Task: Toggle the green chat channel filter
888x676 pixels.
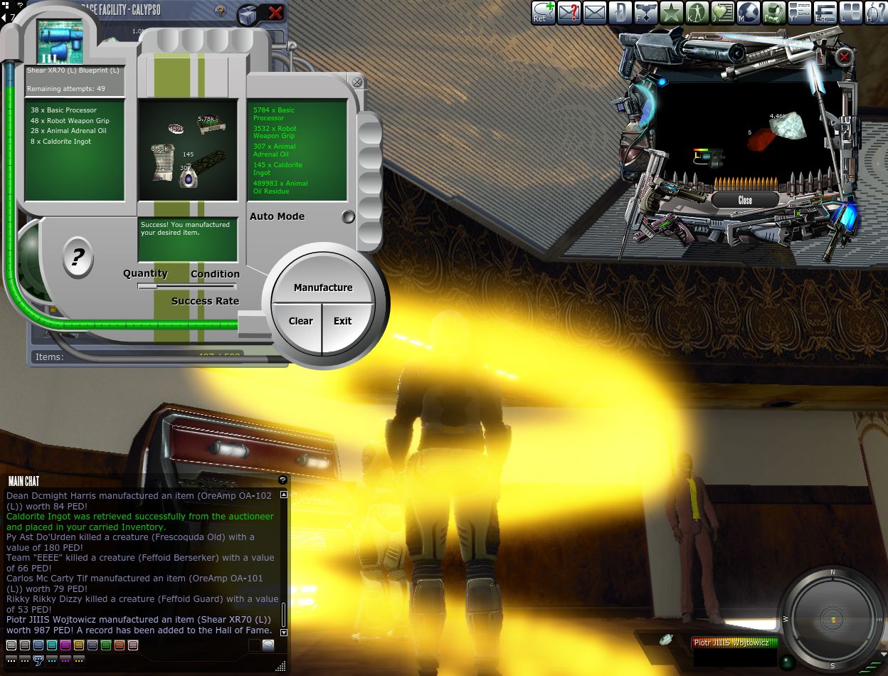Action: coord(106,645)
